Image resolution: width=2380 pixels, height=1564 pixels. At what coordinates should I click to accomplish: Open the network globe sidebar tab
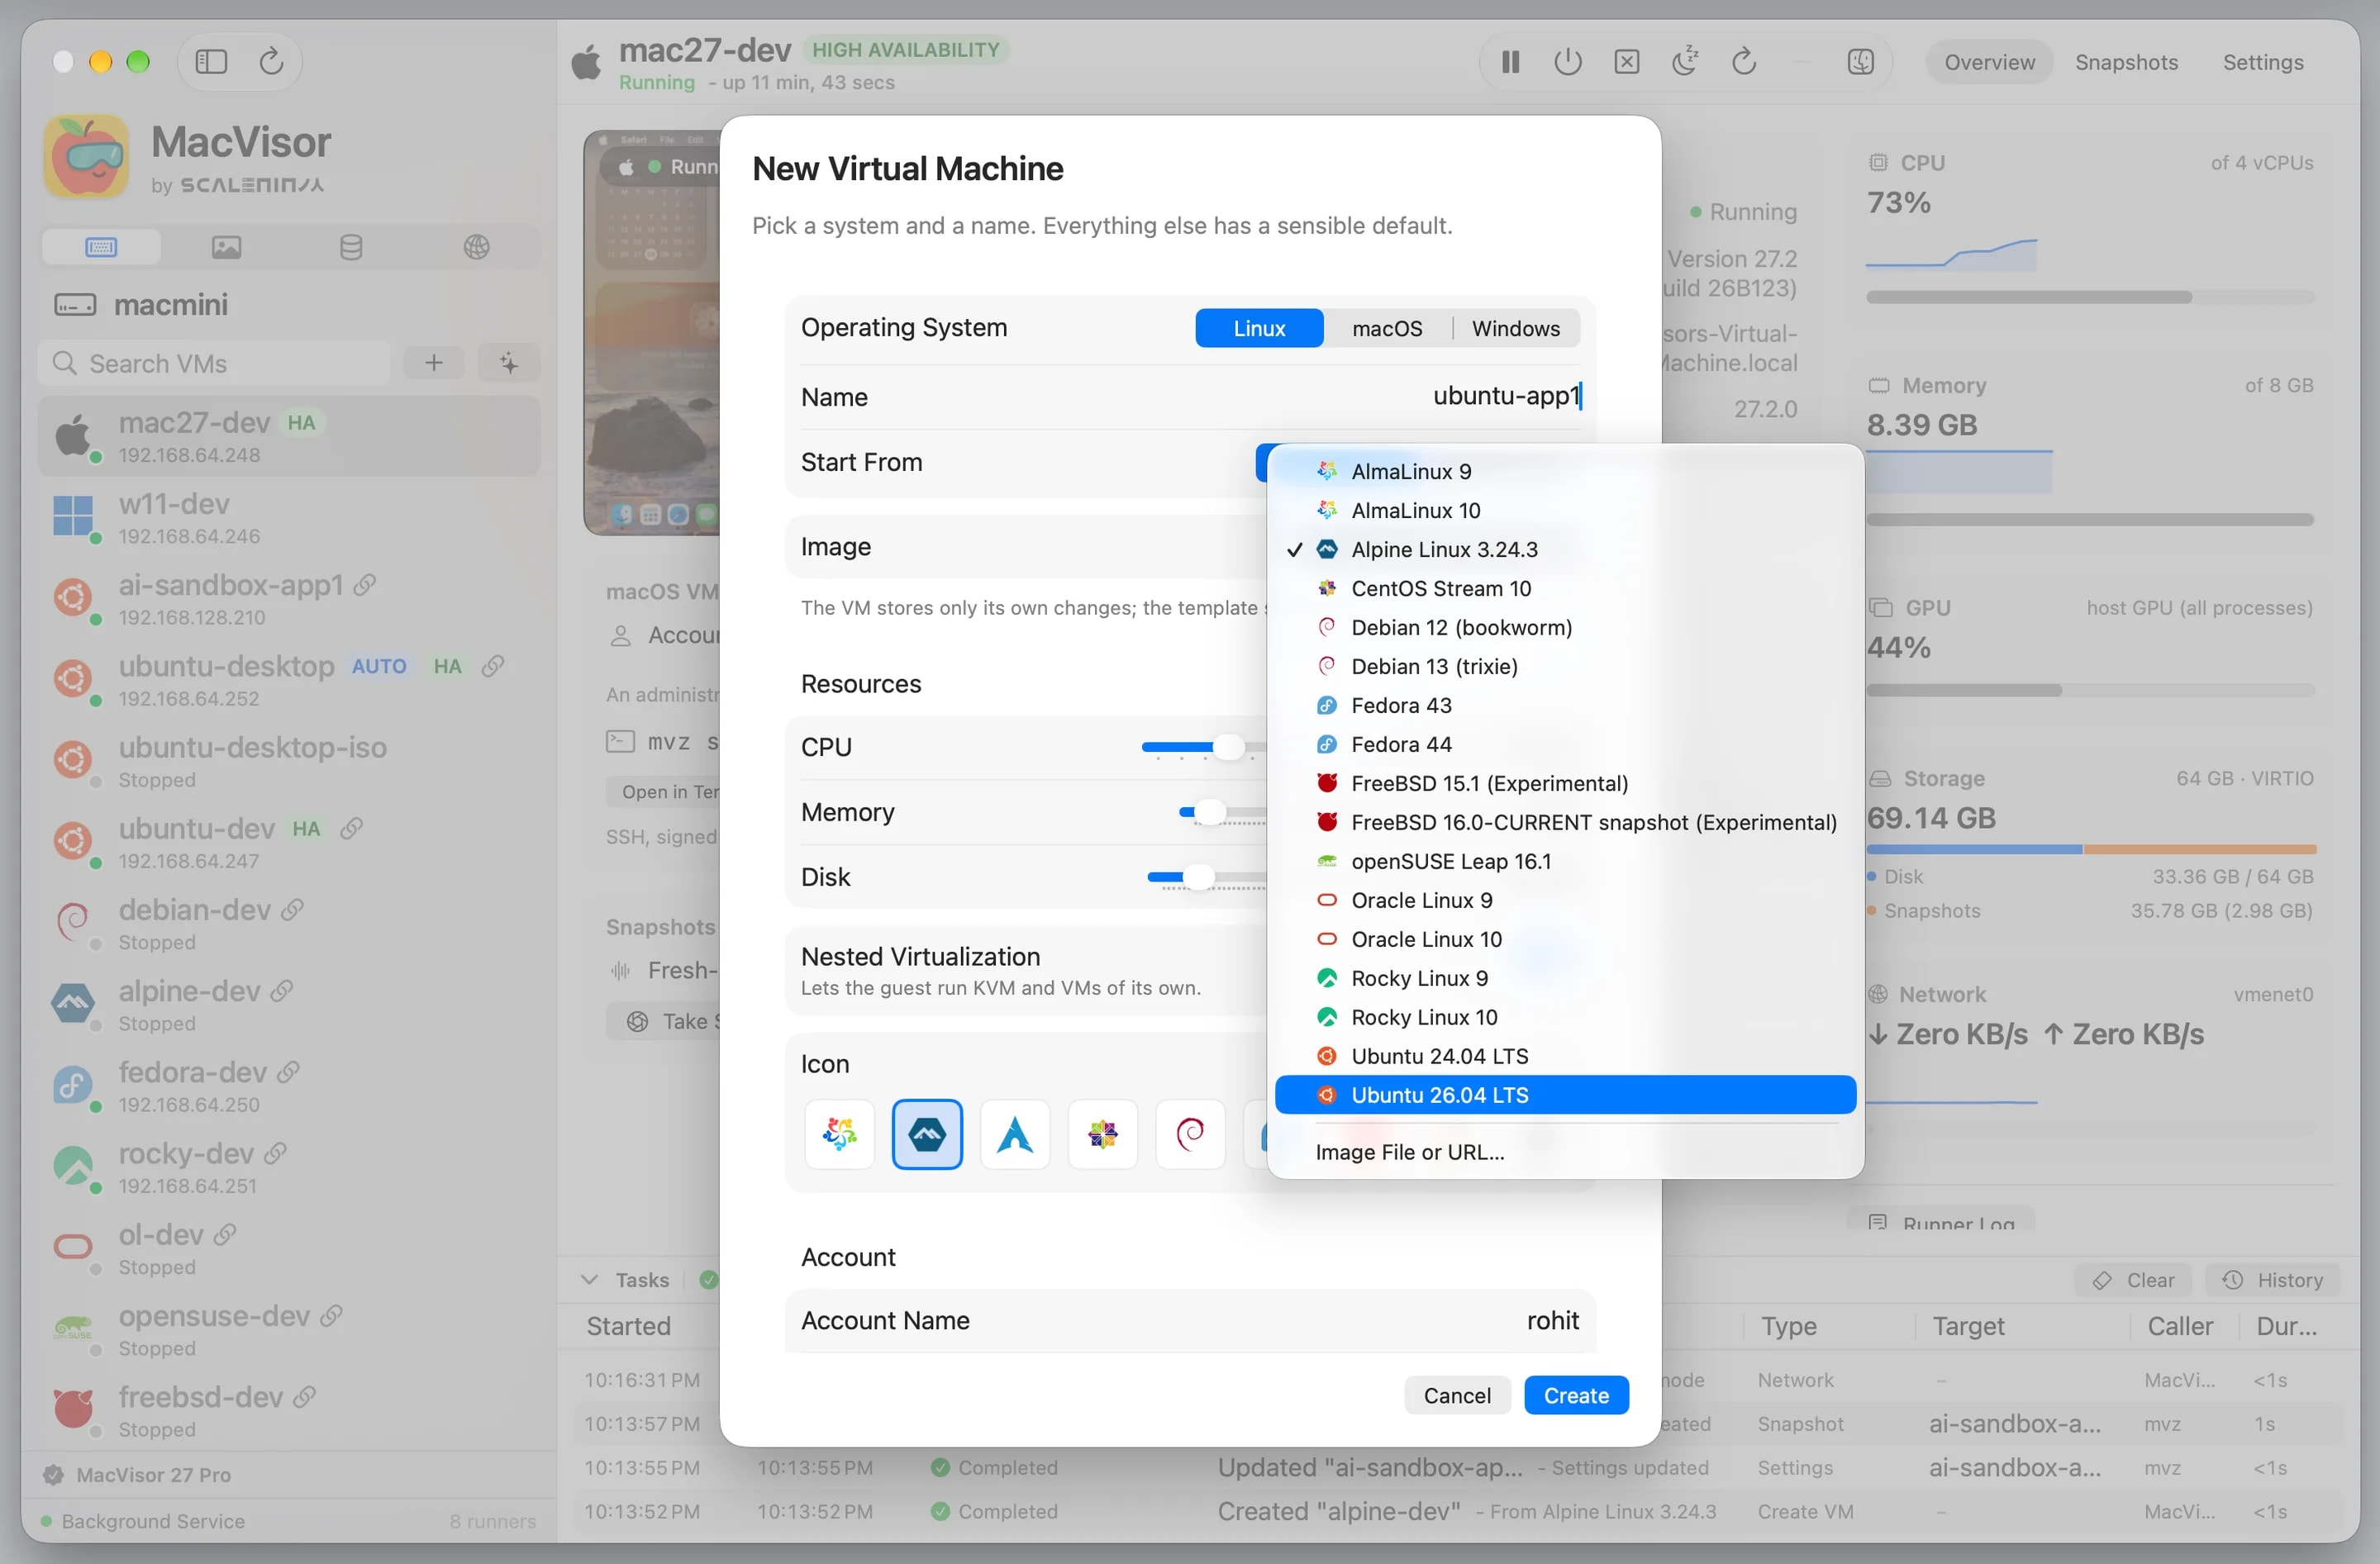click(x=476, y=247)
